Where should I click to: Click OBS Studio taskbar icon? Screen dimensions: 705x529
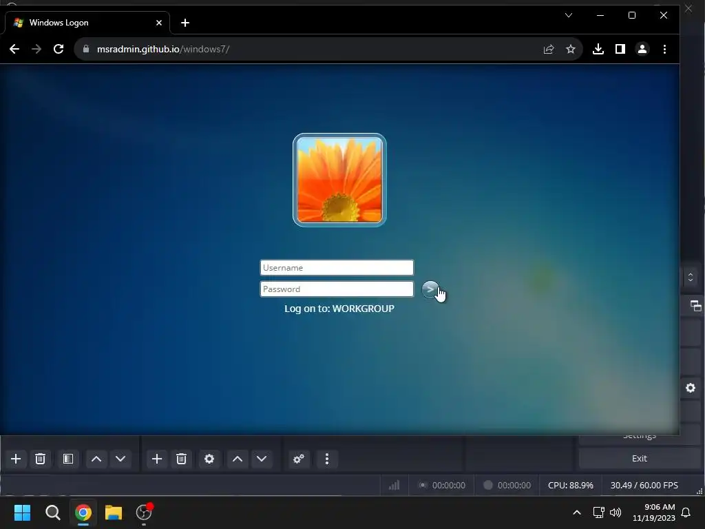pyautogui.click(x=144, y=512)
